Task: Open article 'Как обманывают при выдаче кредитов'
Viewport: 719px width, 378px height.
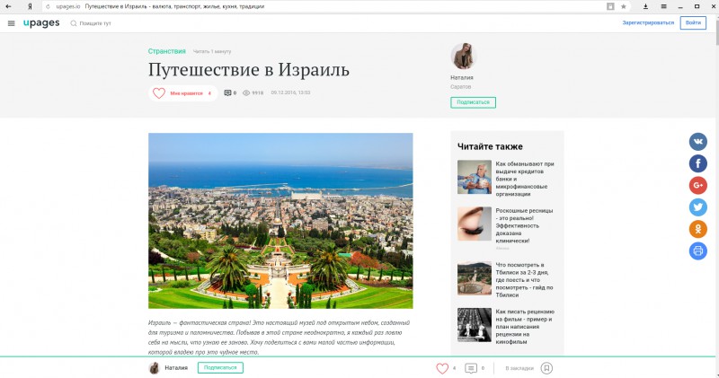Action: pyautogui.click(x=525, y=179)
